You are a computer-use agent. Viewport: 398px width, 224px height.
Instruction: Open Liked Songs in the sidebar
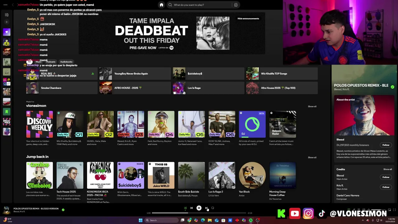tap(7, 32)
